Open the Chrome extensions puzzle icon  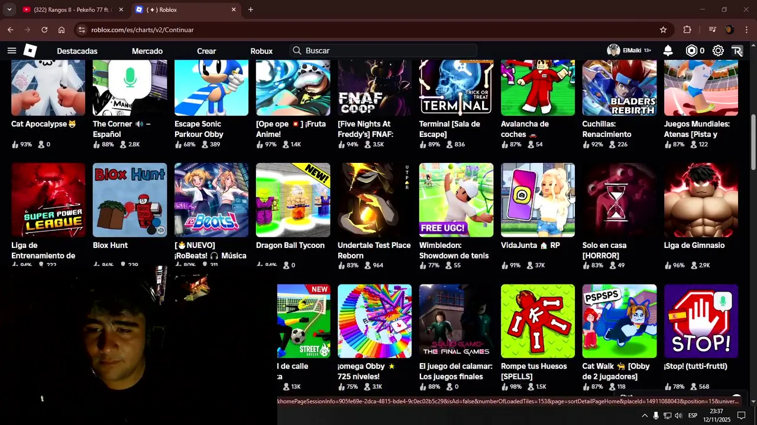coord(687,30)
